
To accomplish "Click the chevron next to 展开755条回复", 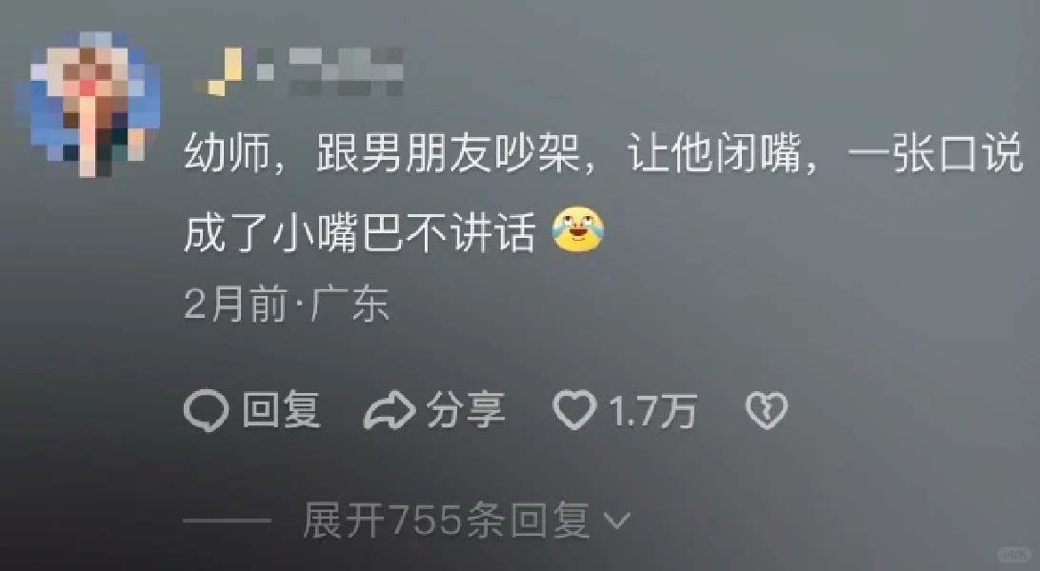I will pyautogui.click(x=617, y=522).
